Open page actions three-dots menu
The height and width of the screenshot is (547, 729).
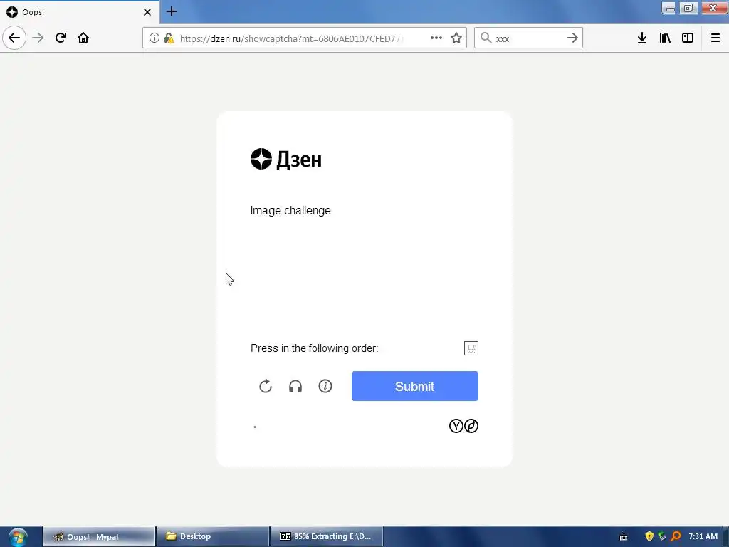(x=436, y=38)
